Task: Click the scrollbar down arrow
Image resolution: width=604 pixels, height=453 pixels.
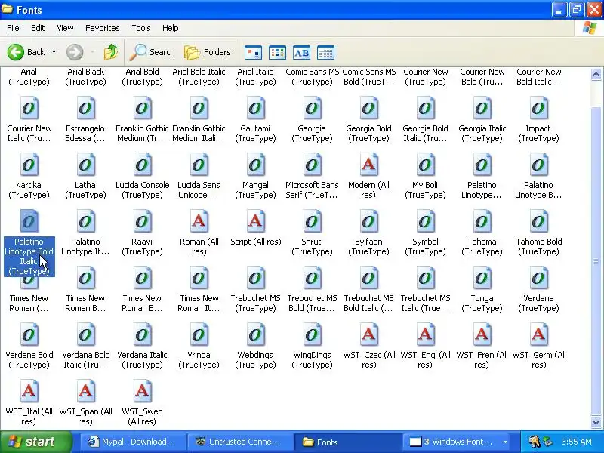Action: point(596,423)
